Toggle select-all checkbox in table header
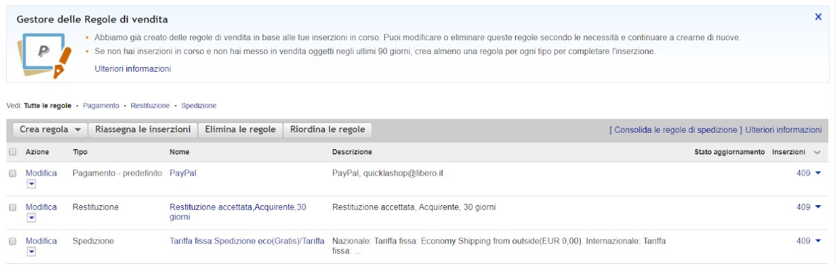 coord(12,152)
